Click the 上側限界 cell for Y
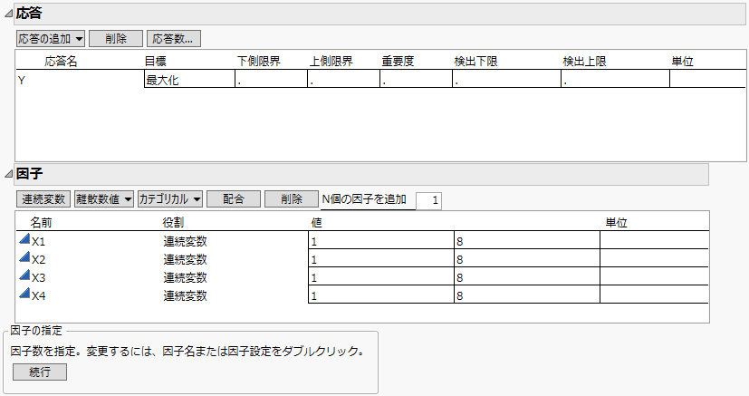Image resolution: width=749 pixels, height=396 pixels. point(344,80)
